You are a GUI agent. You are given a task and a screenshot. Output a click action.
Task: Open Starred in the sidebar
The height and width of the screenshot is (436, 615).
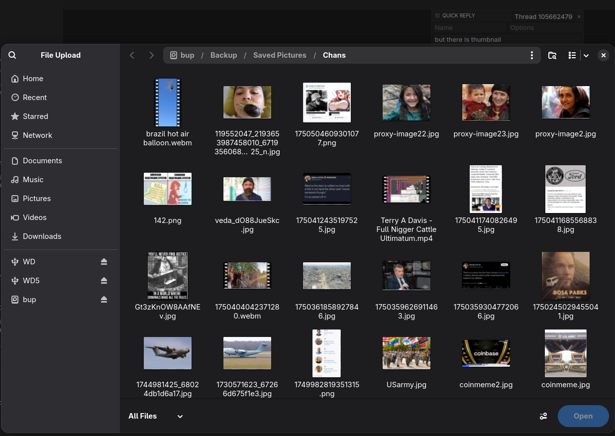click(x=61, y=116)
